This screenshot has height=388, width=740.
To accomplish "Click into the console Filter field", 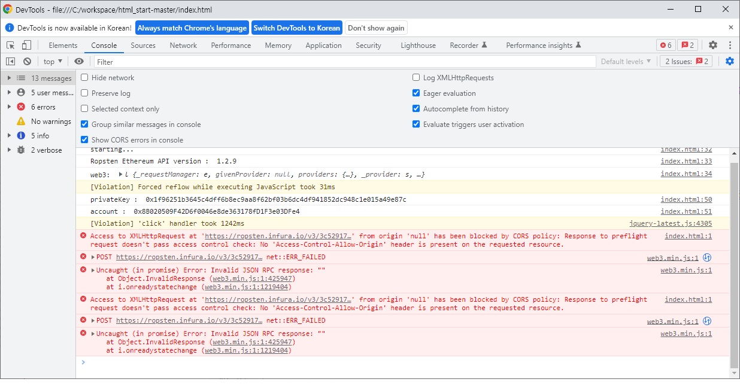I will click(x=344, y=62).
